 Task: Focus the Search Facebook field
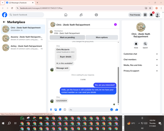(26, 15)
